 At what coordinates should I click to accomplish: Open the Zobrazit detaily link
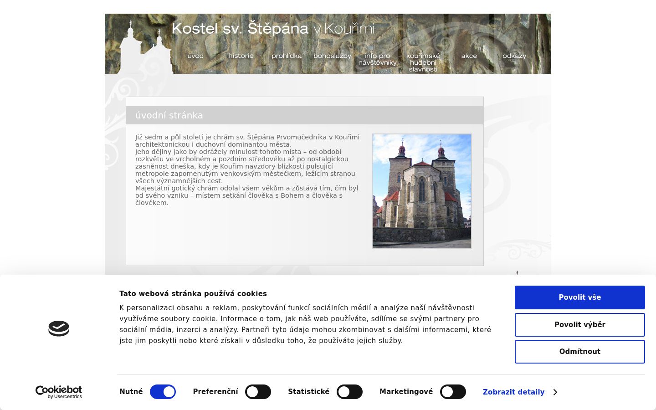(x=513, y=392)
